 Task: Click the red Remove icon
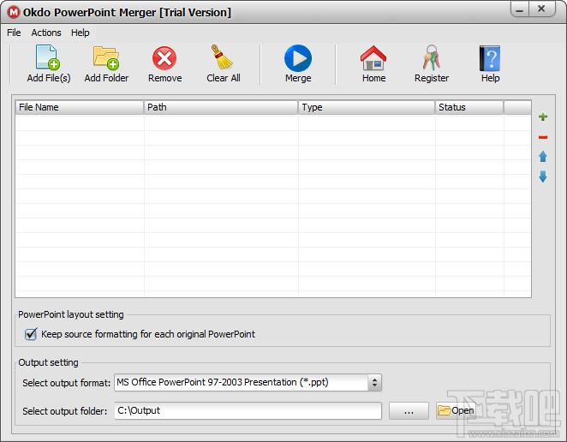pos(164,58)
